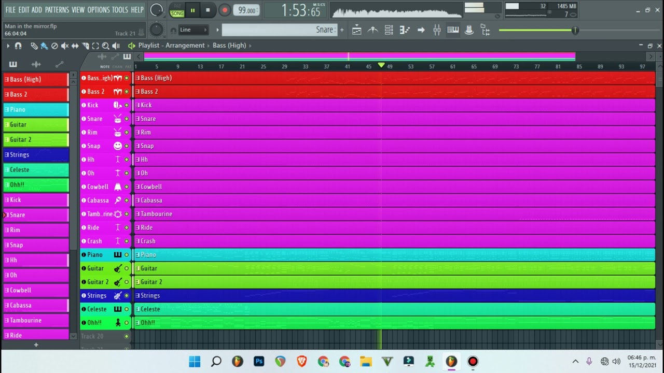Screen dimensions: 664x373
Task: Open the Mixer icon
Action: coord(437,30)
